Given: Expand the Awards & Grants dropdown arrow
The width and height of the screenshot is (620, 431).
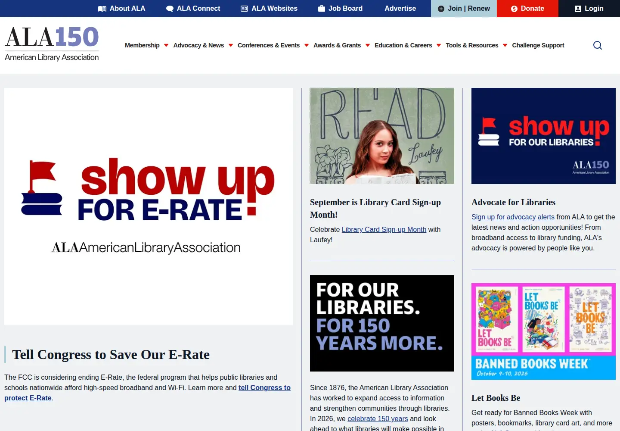Looking at the screenshot, I should click(x=368, y=45).
